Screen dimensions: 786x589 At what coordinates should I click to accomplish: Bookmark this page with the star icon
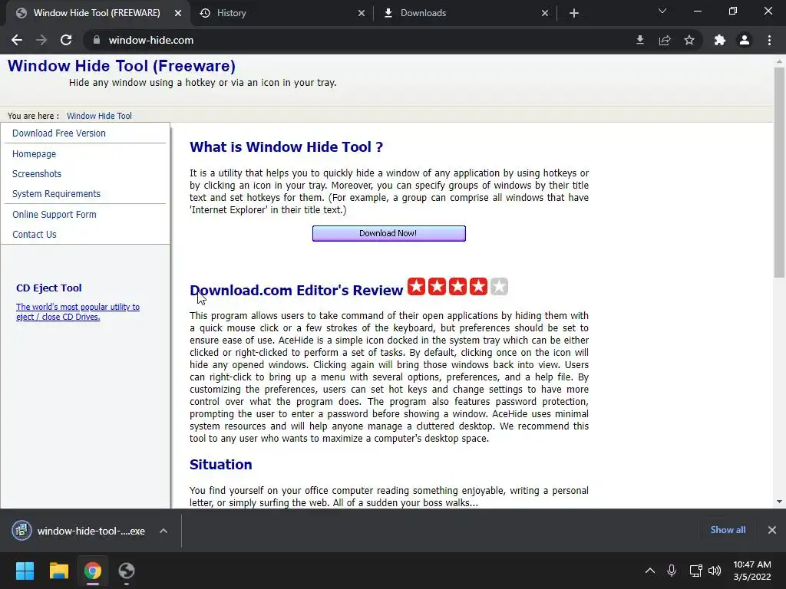point(689,40)
